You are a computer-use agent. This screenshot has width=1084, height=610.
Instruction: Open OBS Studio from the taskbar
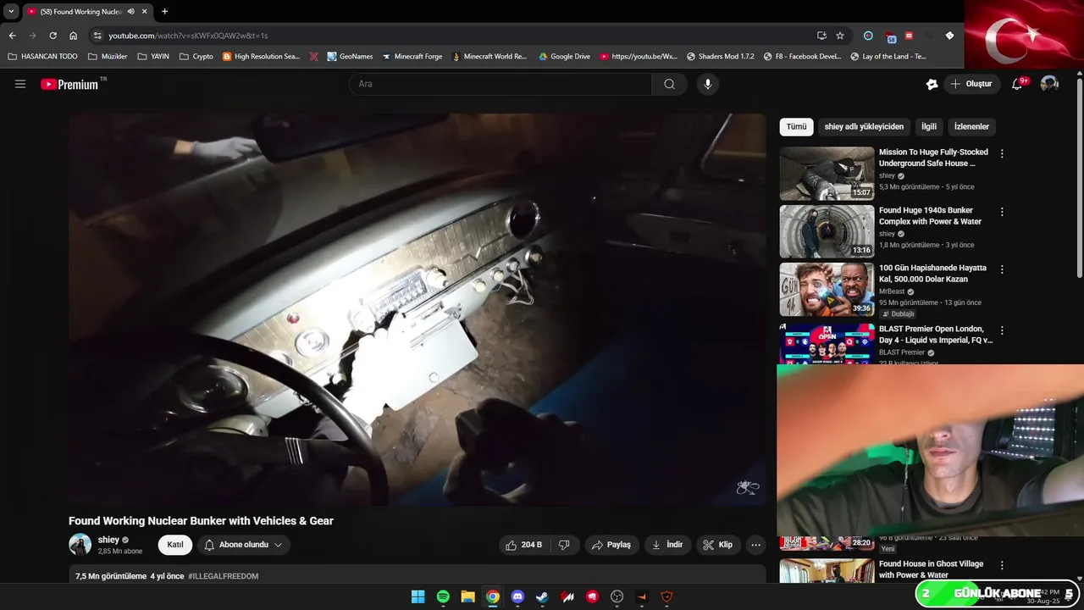tap(617, 596)
